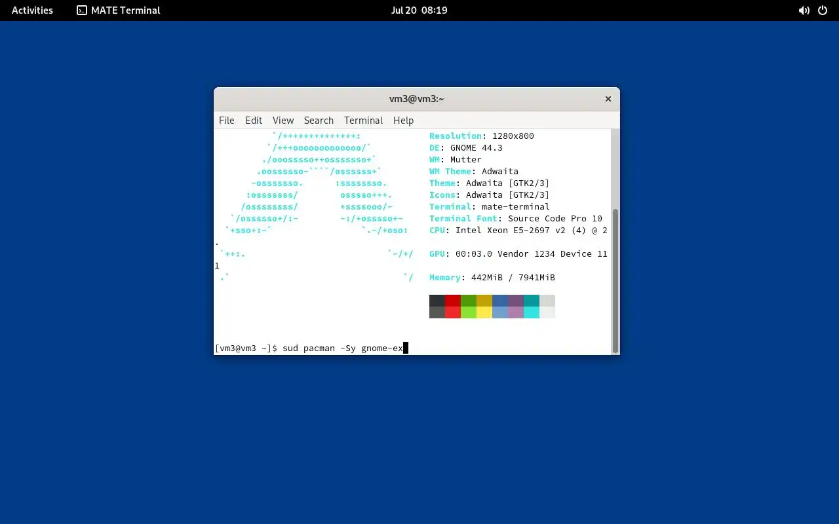Screen dimensions: 839x524
Task: Click the terminal icon beside MATE Terminal label
Action: click(82, 10)
